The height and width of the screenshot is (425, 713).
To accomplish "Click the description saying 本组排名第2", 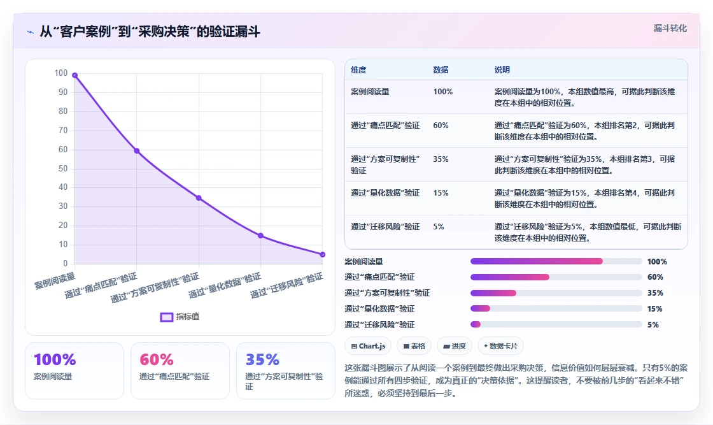I will pyautogui.click(x=585, y=131).
